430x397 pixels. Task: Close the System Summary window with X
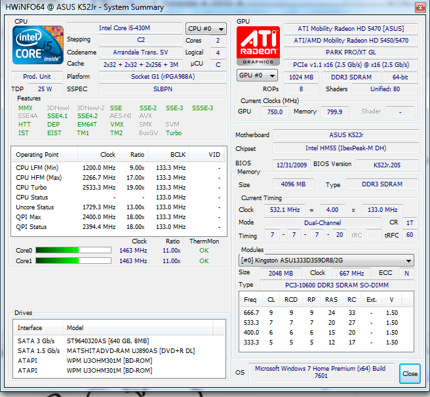click(x=420, y=7)
